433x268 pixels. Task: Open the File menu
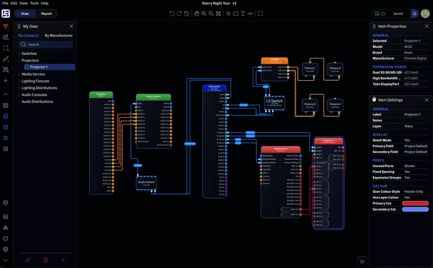5,3
